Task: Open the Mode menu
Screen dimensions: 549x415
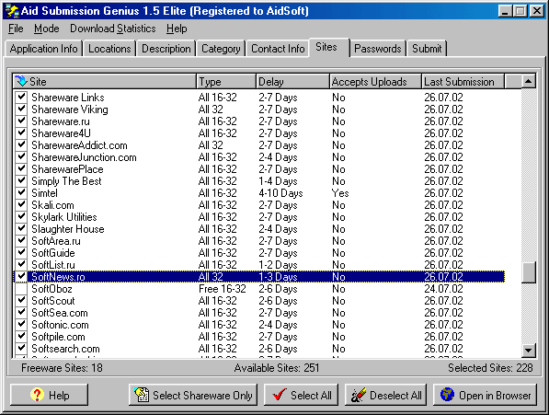Action: tap(46, 29)
